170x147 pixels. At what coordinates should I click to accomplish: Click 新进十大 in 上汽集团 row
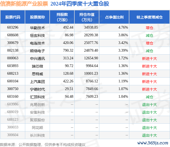click(150, 82)
